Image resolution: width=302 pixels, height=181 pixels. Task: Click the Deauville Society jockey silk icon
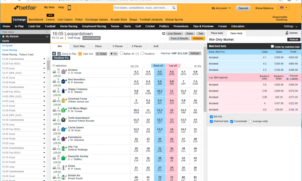pos(64,158)
